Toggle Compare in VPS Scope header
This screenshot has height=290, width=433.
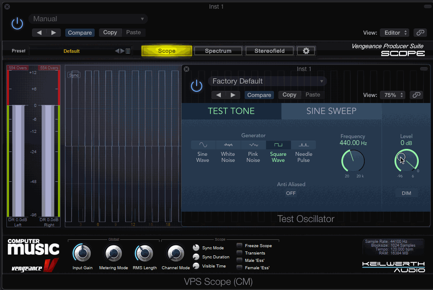click(x=80, y=32)
